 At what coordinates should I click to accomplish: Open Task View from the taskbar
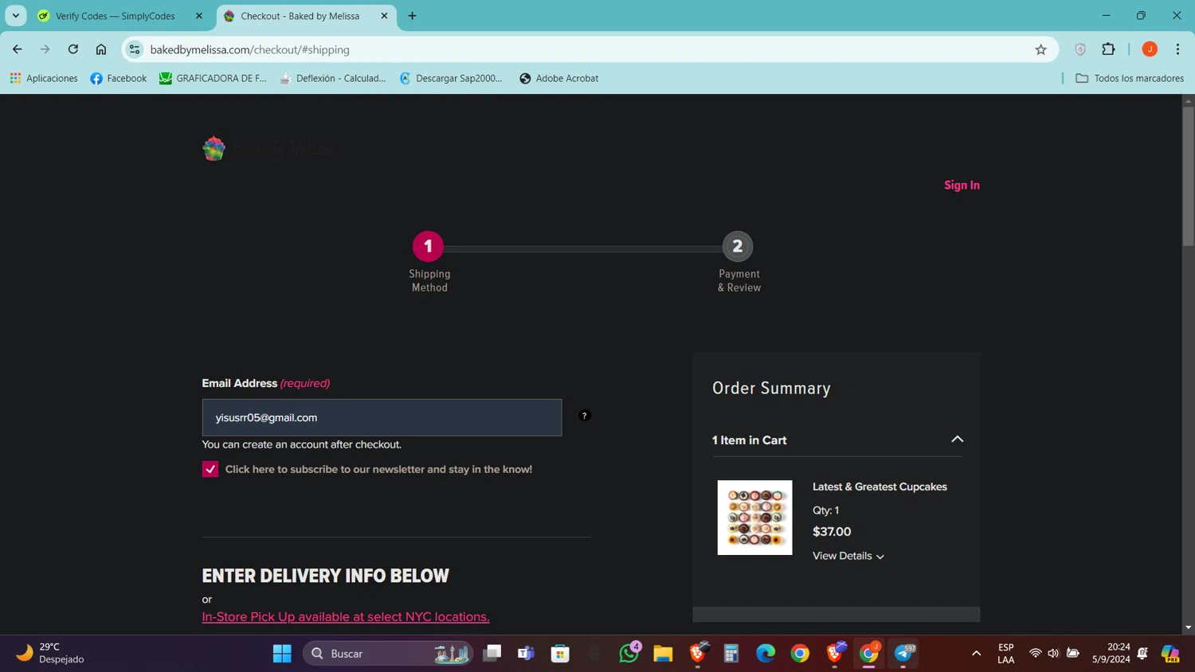click(492, 654)
